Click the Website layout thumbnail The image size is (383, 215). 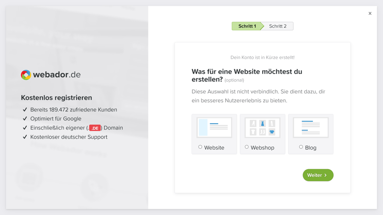(x=214, y=128)
